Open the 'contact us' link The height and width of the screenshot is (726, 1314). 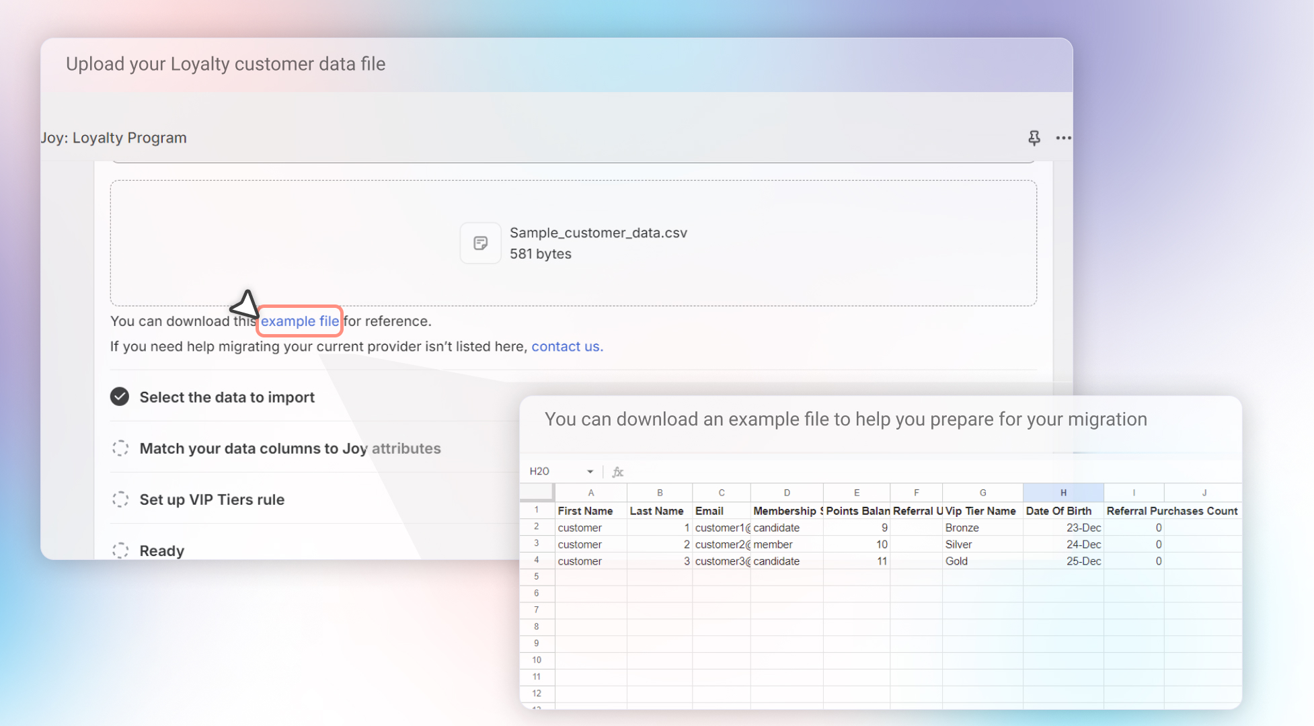[567, 347]
